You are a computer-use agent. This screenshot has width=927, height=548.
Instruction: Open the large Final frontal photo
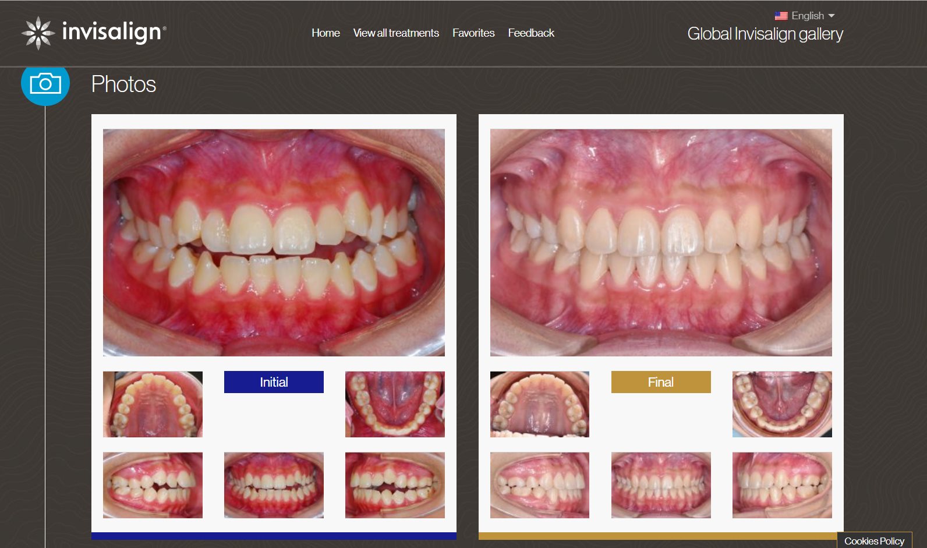pos(661,242)
